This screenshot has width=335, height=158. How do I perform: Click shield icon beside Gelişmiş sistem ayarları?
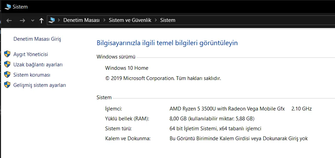click(7, 85)
